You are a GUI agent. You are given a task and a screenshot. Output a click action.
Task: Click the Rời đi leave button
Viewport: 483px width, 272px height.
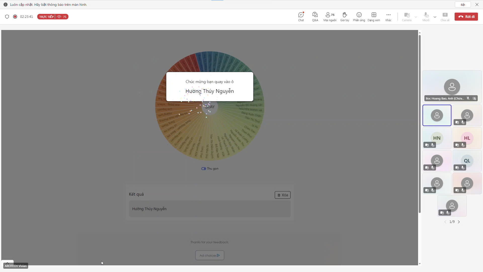click(x=466, y=17)
